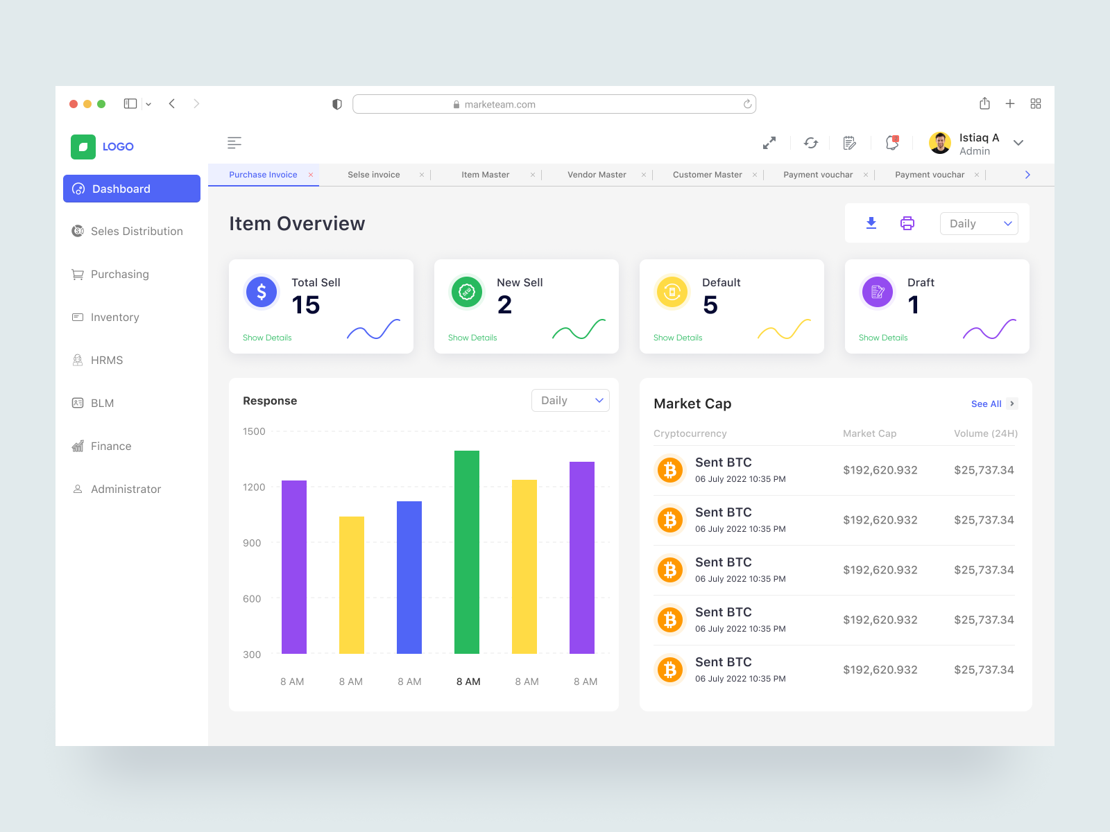Click the shield privacy icon in address bar
The width and height of the screenshot is (1110, 832).
point(337,103)
